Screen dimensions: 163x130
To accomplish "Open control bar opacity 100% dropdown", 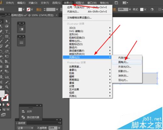I will click(x=130, y=9).
